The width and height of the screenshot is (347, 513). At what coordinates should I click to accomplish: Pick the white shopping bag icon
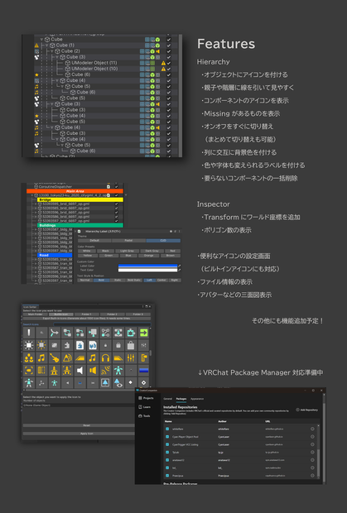point(131,345)
